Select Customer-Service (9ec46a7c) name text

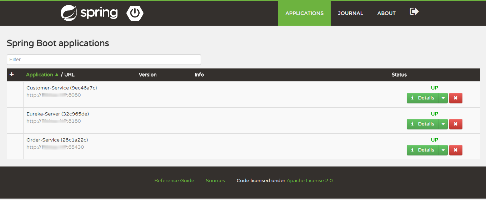pos(62,88)
